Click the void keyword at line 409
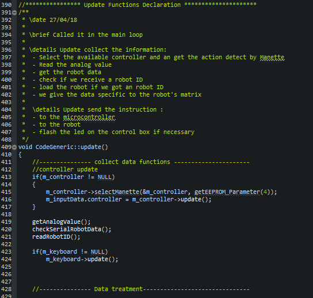Image resolution: width=313 pixels, height=298 pixels. (25, 147)
